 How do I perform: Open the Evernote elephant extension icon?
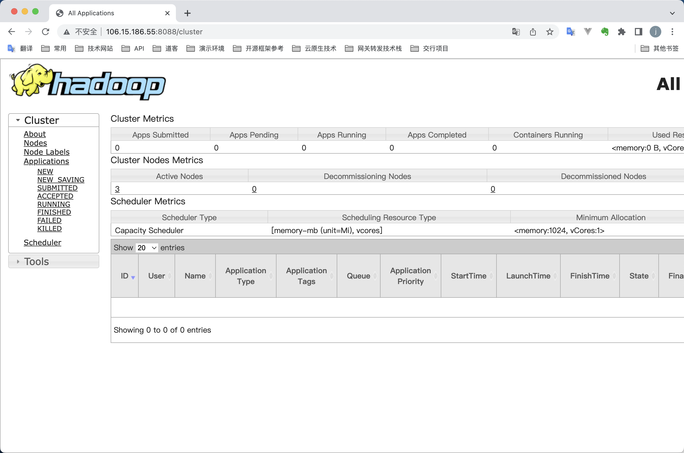coord(605,31)
